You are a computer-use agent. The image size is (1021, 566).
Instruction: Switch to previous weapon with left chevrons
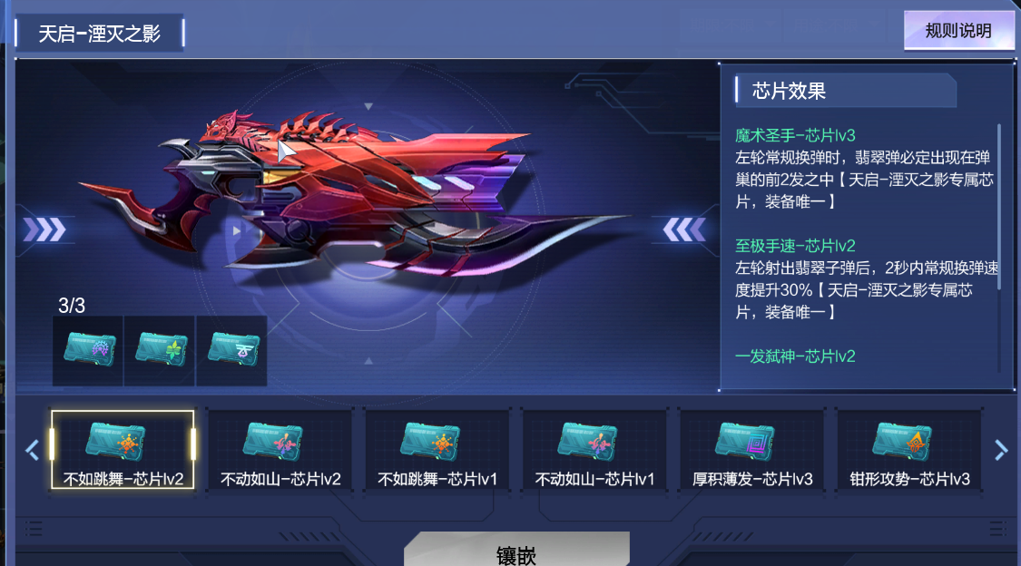[44, 229]
